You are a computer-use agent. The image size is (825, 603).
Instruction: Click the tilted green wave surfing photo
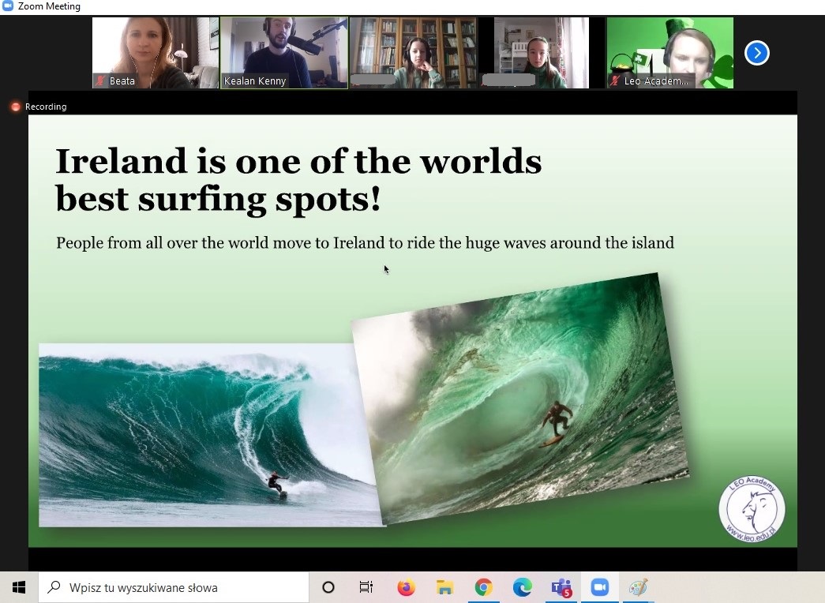tap(519, 399)
